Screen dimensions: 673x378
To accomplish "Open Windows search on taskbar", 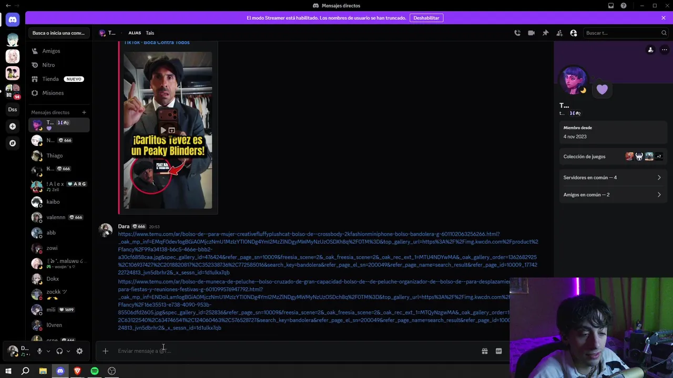I will 25,371.
